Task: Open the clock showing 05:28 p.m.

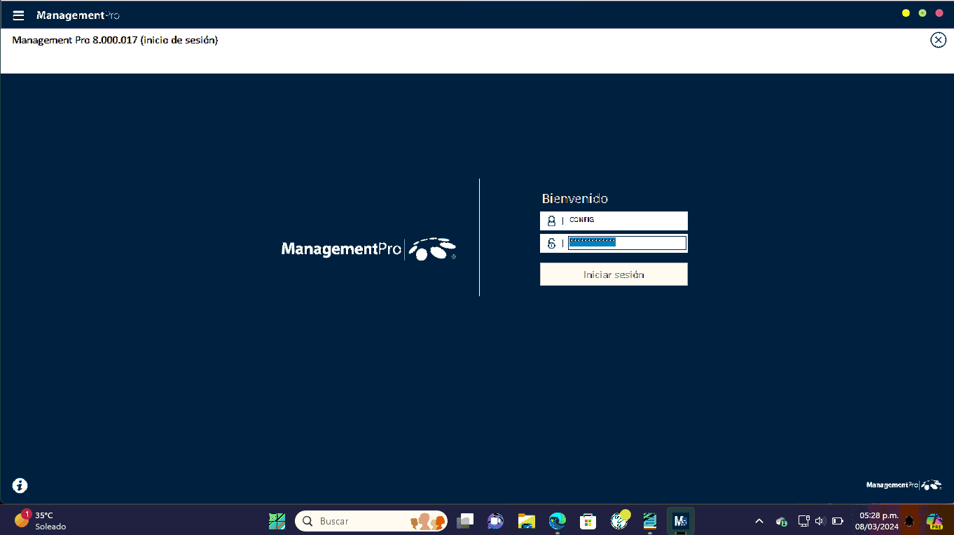Action: click(x=878, y=520)
